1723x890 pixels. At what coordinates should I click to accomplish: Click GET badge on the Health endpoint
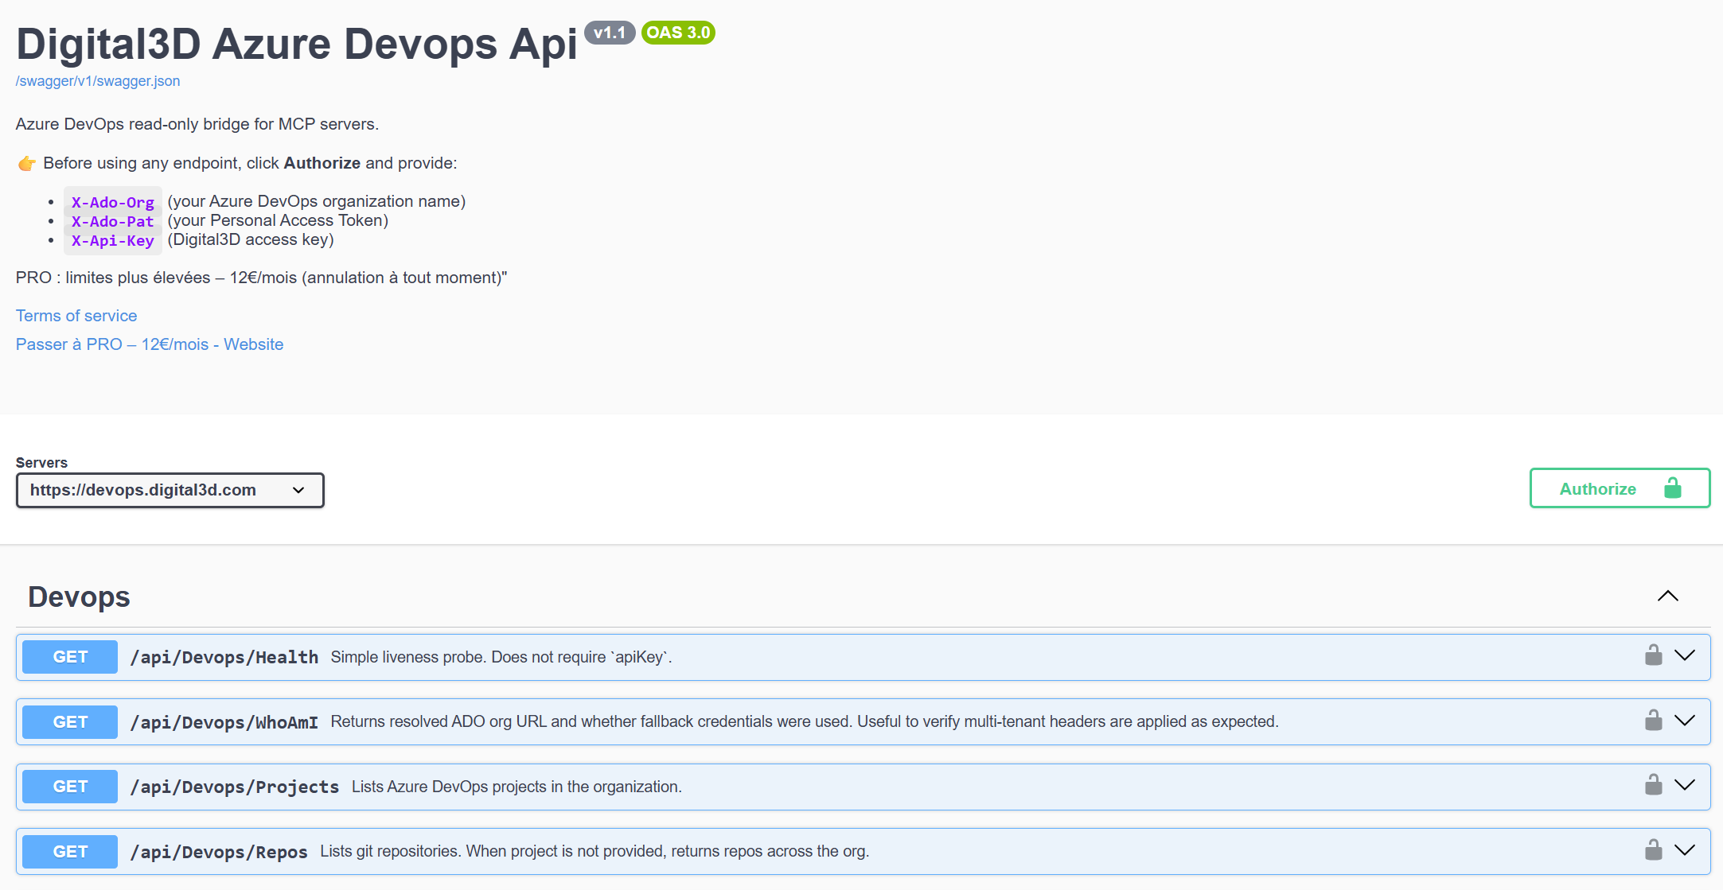(69, 656)
